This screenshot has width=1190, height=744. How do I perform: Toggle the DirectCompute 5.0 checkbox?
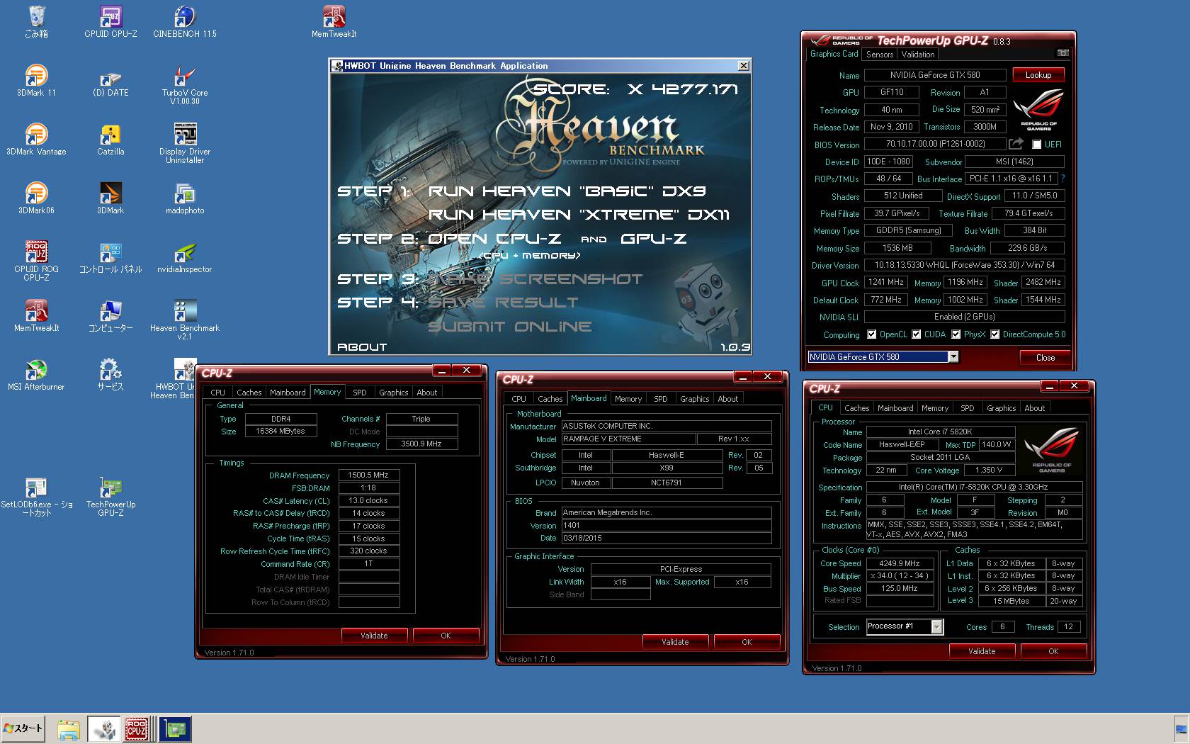[995, 334]
